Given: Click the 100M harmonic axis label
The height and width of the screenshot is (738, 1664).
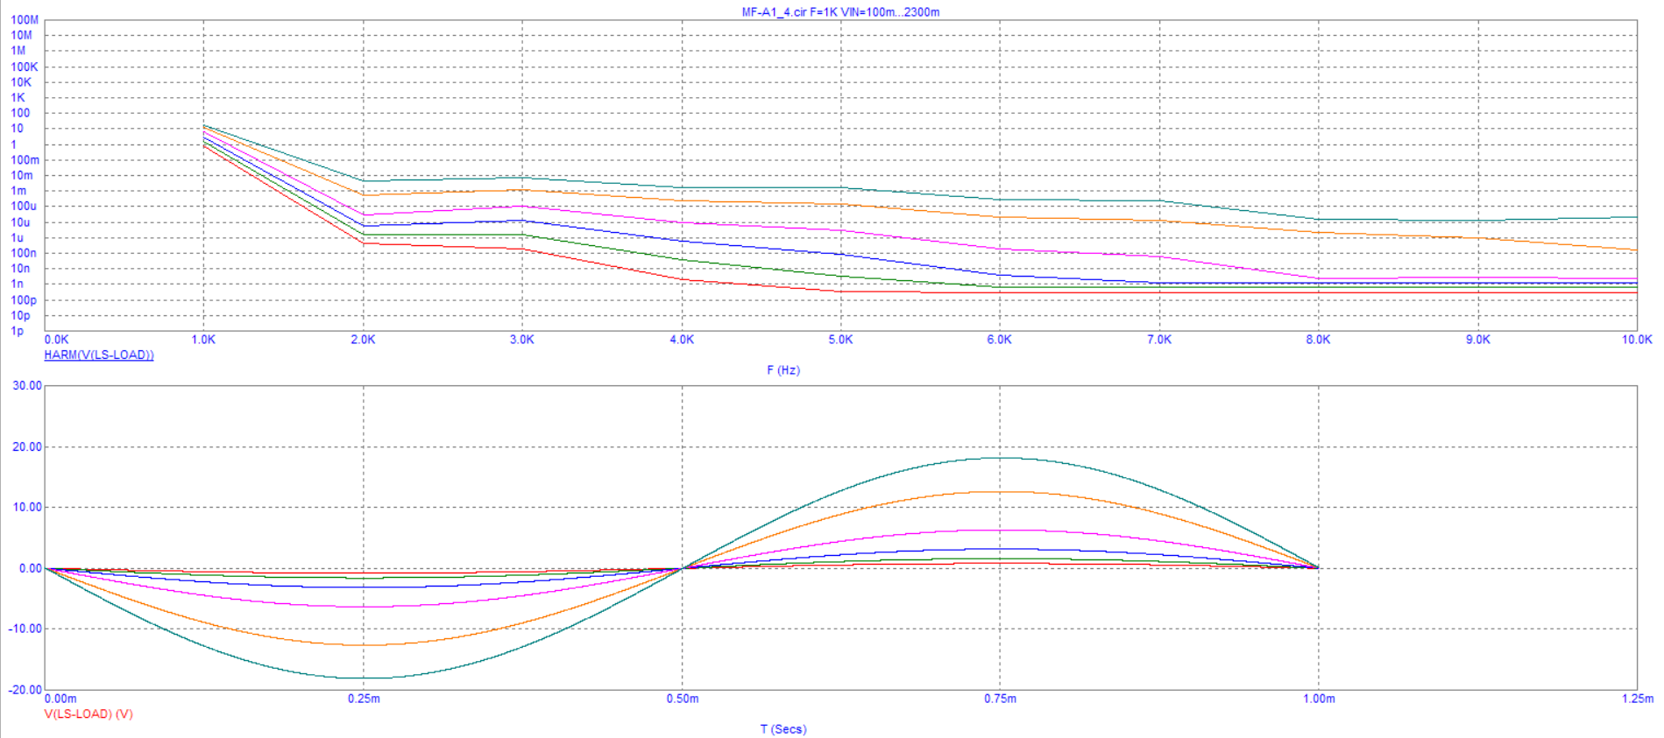Looking at the screenshot, I should (x=25, y=20).
